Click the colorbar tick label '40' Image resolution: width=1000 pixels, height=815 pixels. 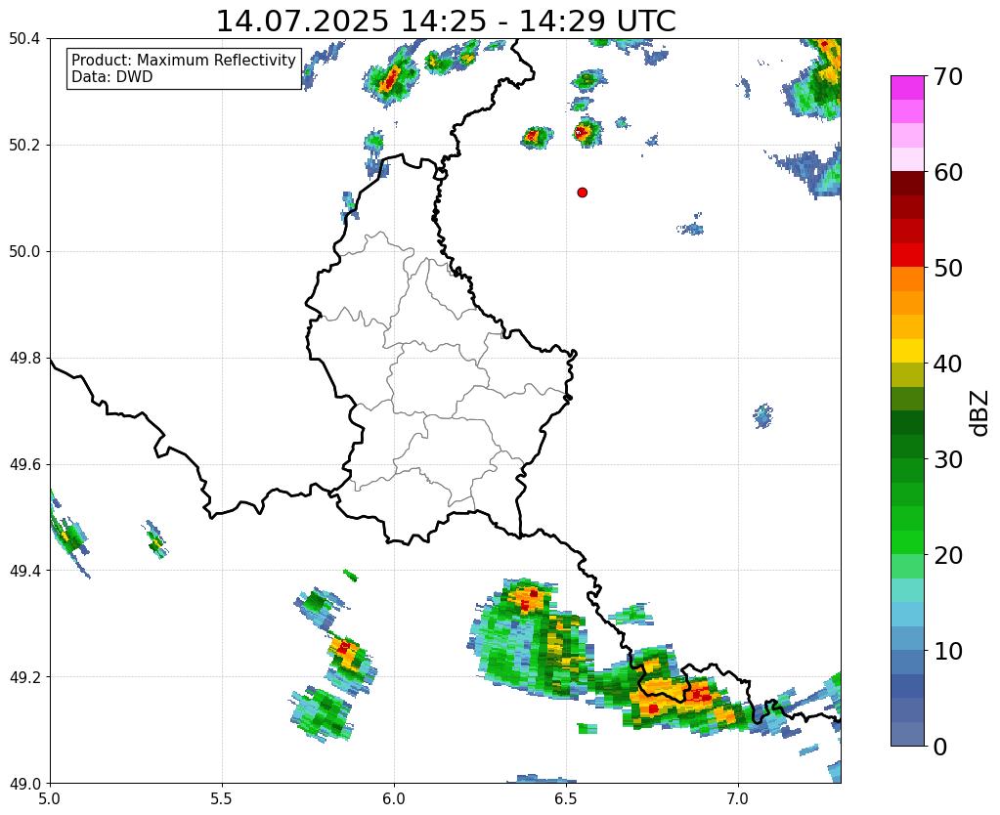pyautogui.click(x=948, y=364)
